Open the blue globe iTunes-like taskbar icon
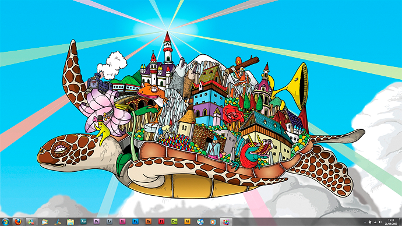402x226 pixels. [200, 222]
